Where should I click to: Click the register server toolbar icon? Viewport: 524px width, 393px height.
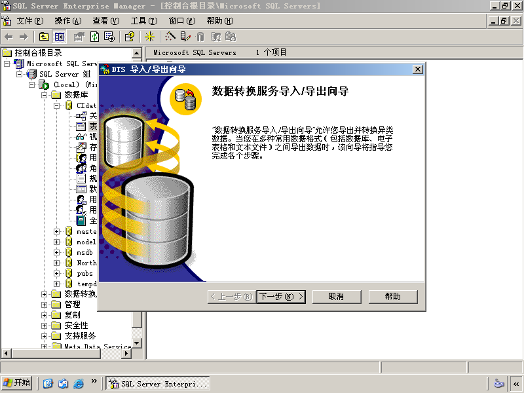[185, 37]
